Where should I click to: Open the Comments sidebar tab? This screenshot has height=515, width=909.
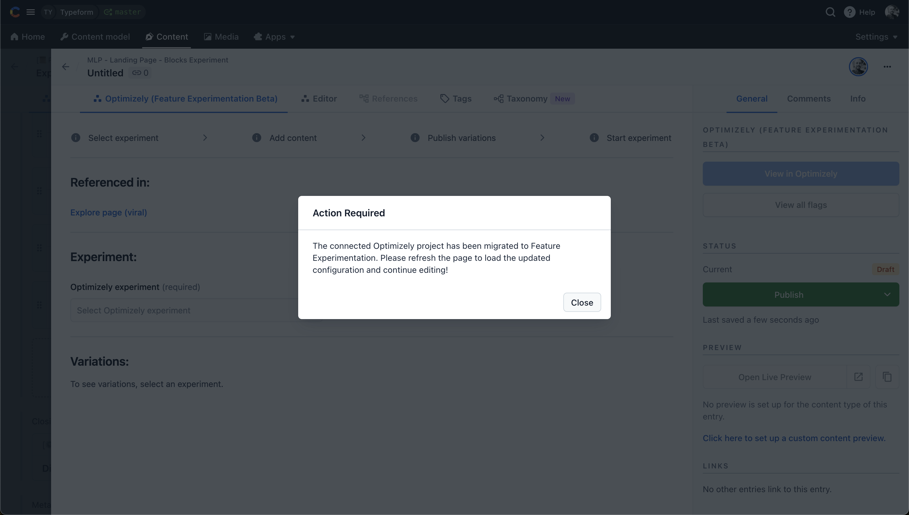[809, 99]
